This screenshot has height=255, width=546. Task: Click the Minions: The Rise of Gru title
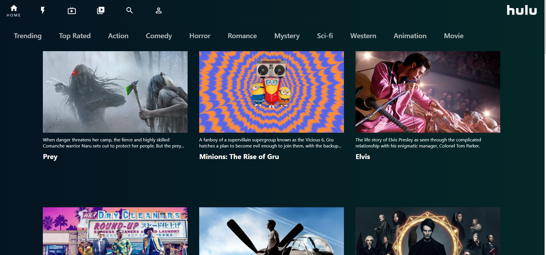(x=239, y=157)
